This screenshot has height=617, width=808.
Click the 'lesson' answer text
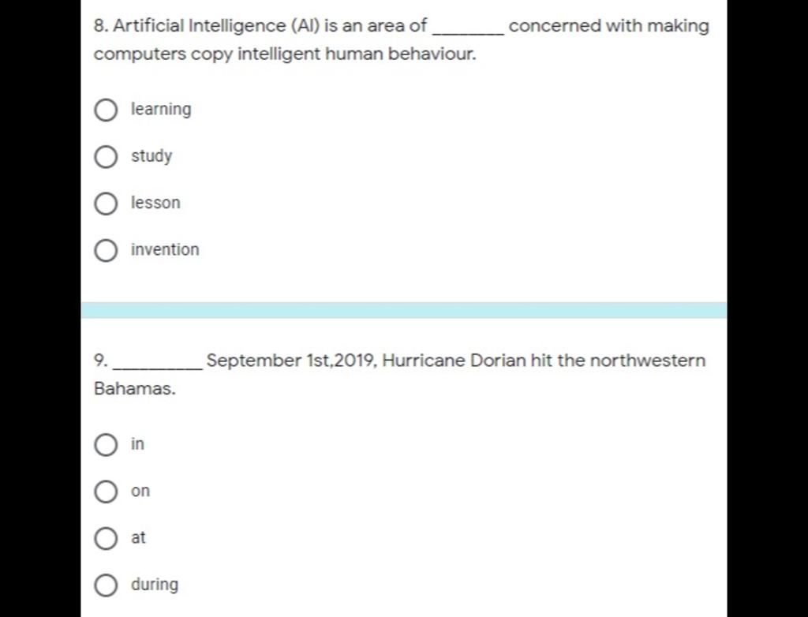point(155,203)
